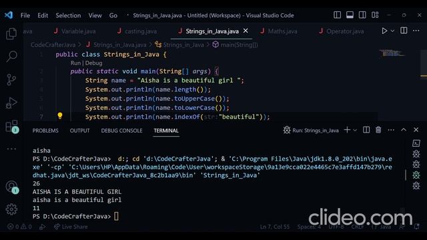Open the Accounts menu icon
427x240 pixels.
(11, 187)
